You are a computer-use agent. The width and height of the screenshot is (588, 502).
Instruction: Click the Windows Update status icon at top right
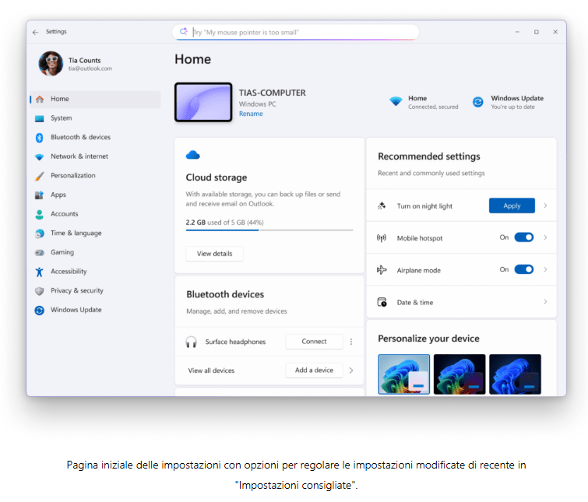[478, 102]
